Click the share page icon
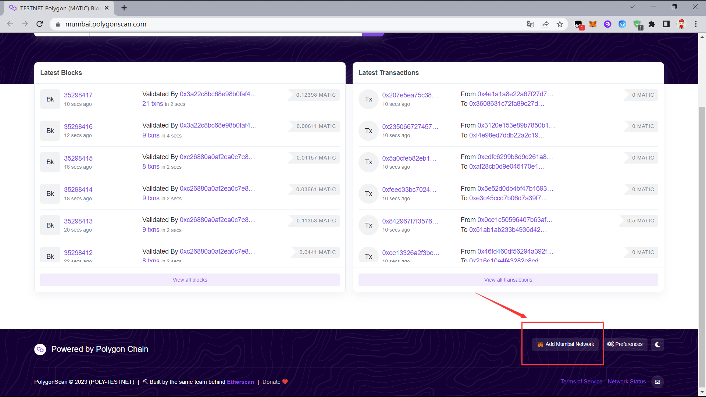Screen dimensions: 706x397 (x=545, y=24)
